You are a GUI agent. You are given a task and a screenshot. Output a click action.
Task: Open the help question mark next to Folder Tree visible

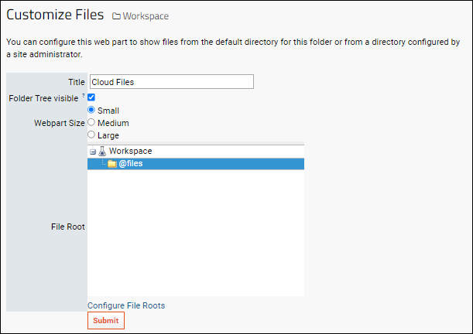click(x=84, y=95)
